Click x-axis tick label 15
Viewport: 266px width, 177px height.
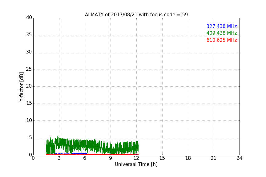tap(162, 158)
